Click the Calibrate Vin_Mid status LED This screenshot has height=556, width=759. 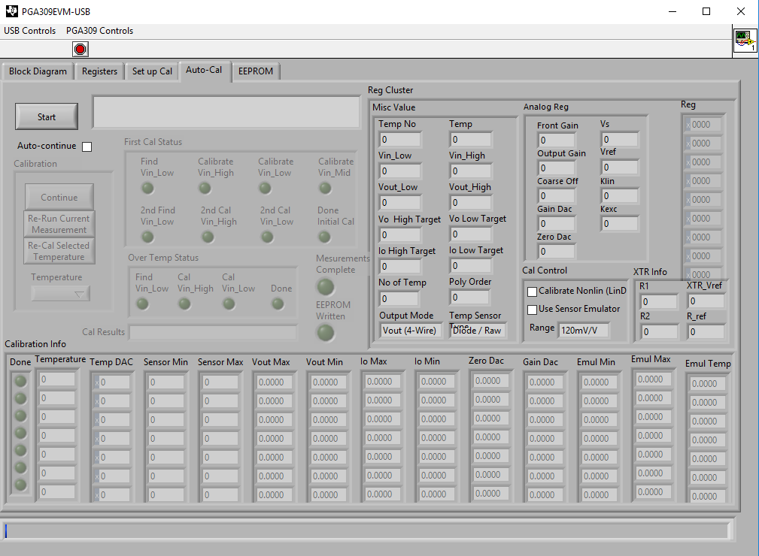point(325,188)
